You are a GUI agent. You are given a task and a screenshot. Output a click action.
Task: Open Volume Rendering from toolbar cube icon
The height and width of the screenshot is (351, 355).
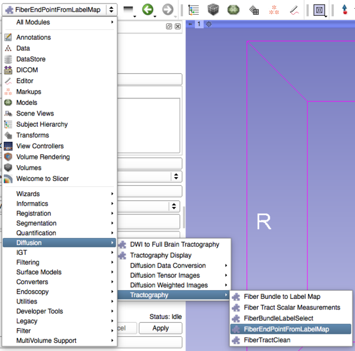click(x=214, y=10)
